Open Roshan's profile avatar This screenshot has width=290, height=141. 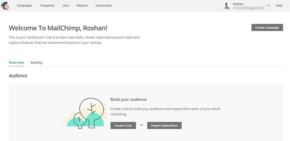pyautogui.click(x=226, y=6)
